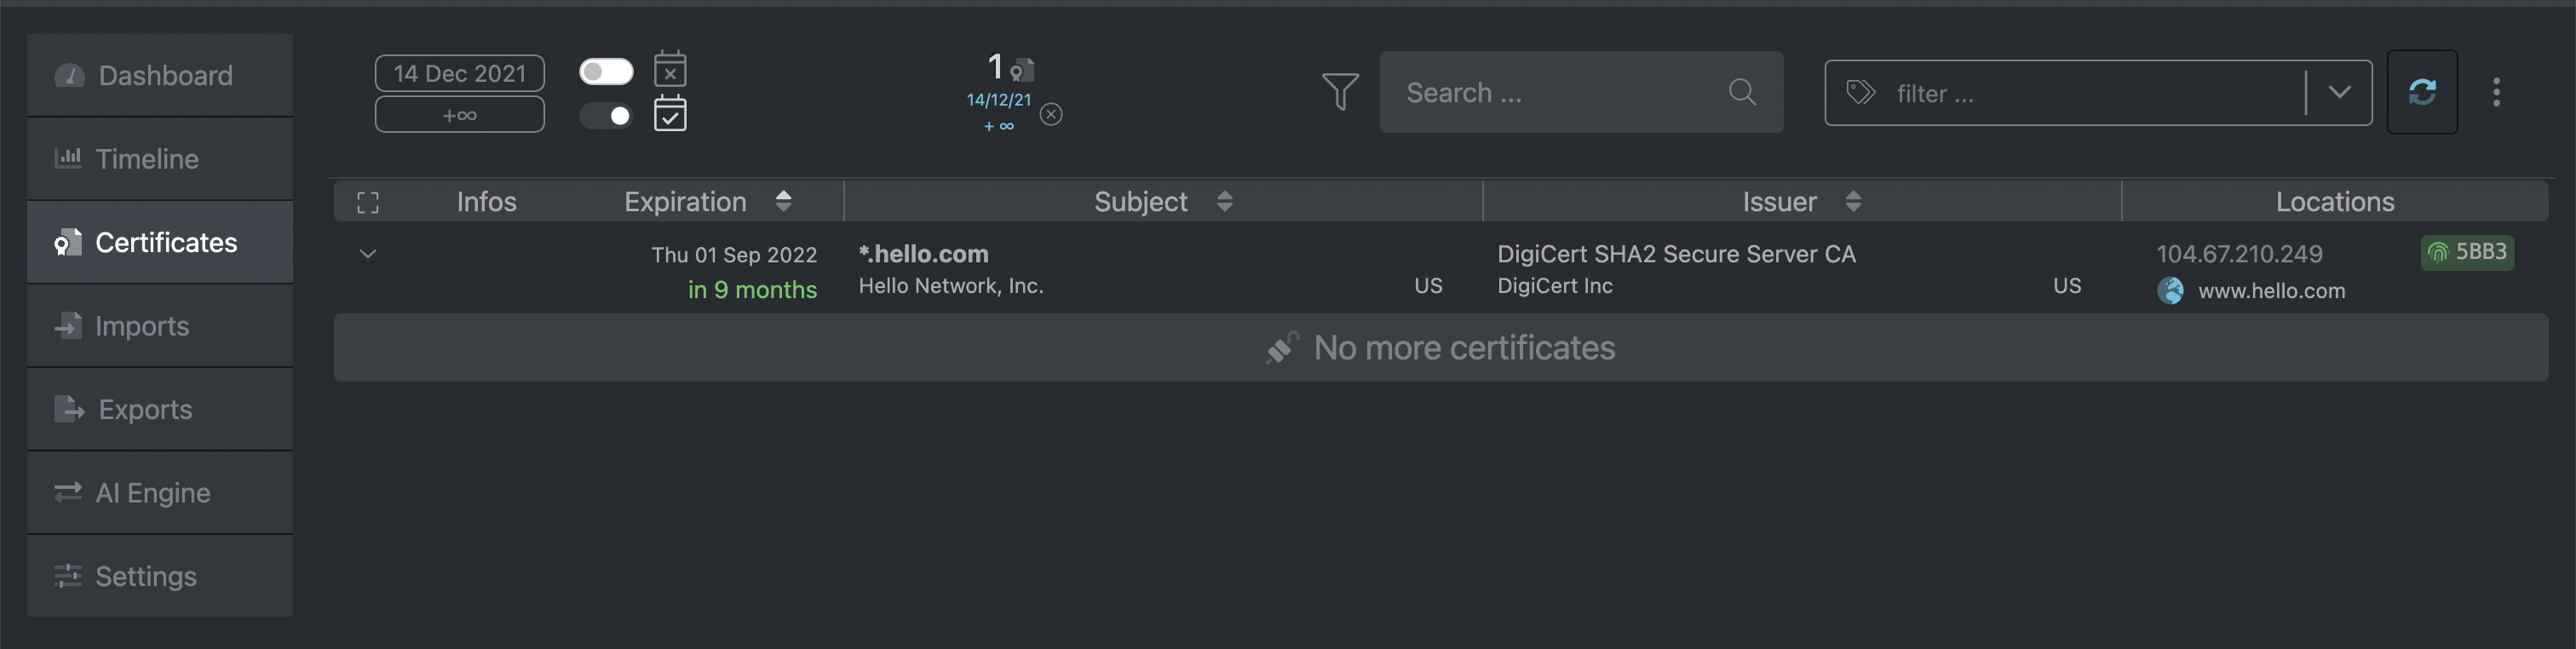Click the 5BB3 fingerprint badge

[x=2467, y=252]
